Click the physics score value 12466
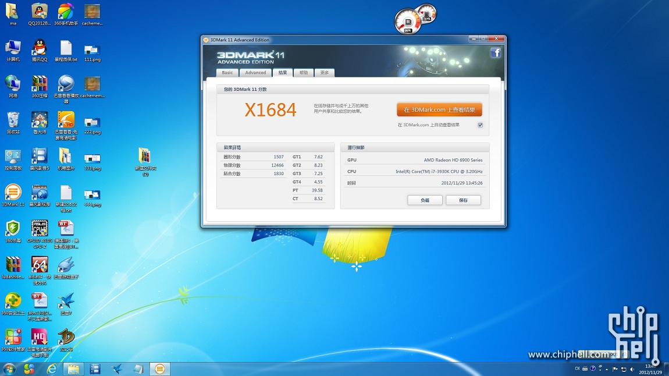 coord(277,165)
